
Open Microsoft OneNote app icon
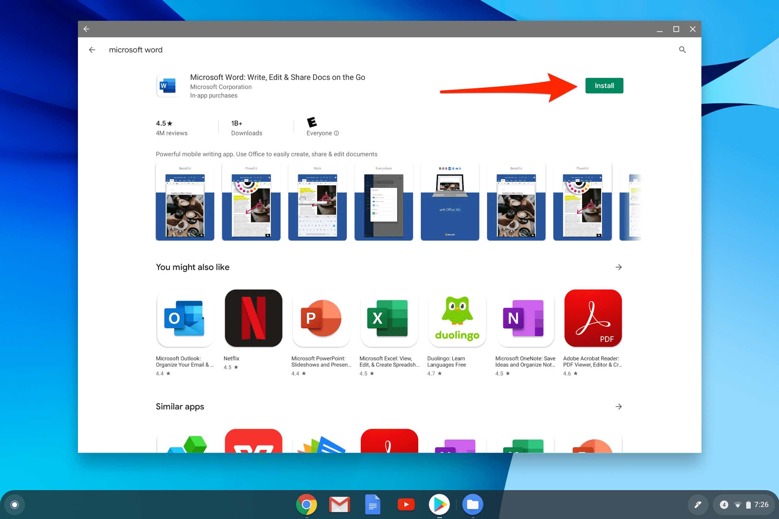pyautogui.click(x=525, y=318)
